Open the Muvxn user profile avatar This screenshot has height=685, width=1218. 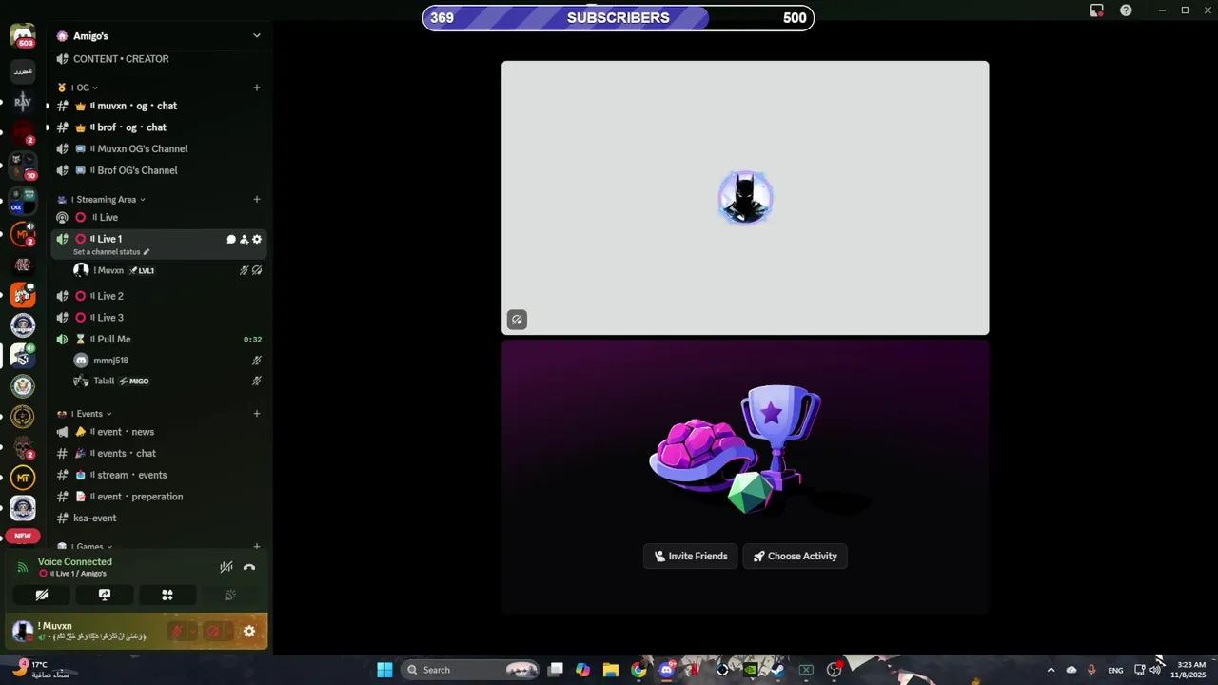pos(23,631)
